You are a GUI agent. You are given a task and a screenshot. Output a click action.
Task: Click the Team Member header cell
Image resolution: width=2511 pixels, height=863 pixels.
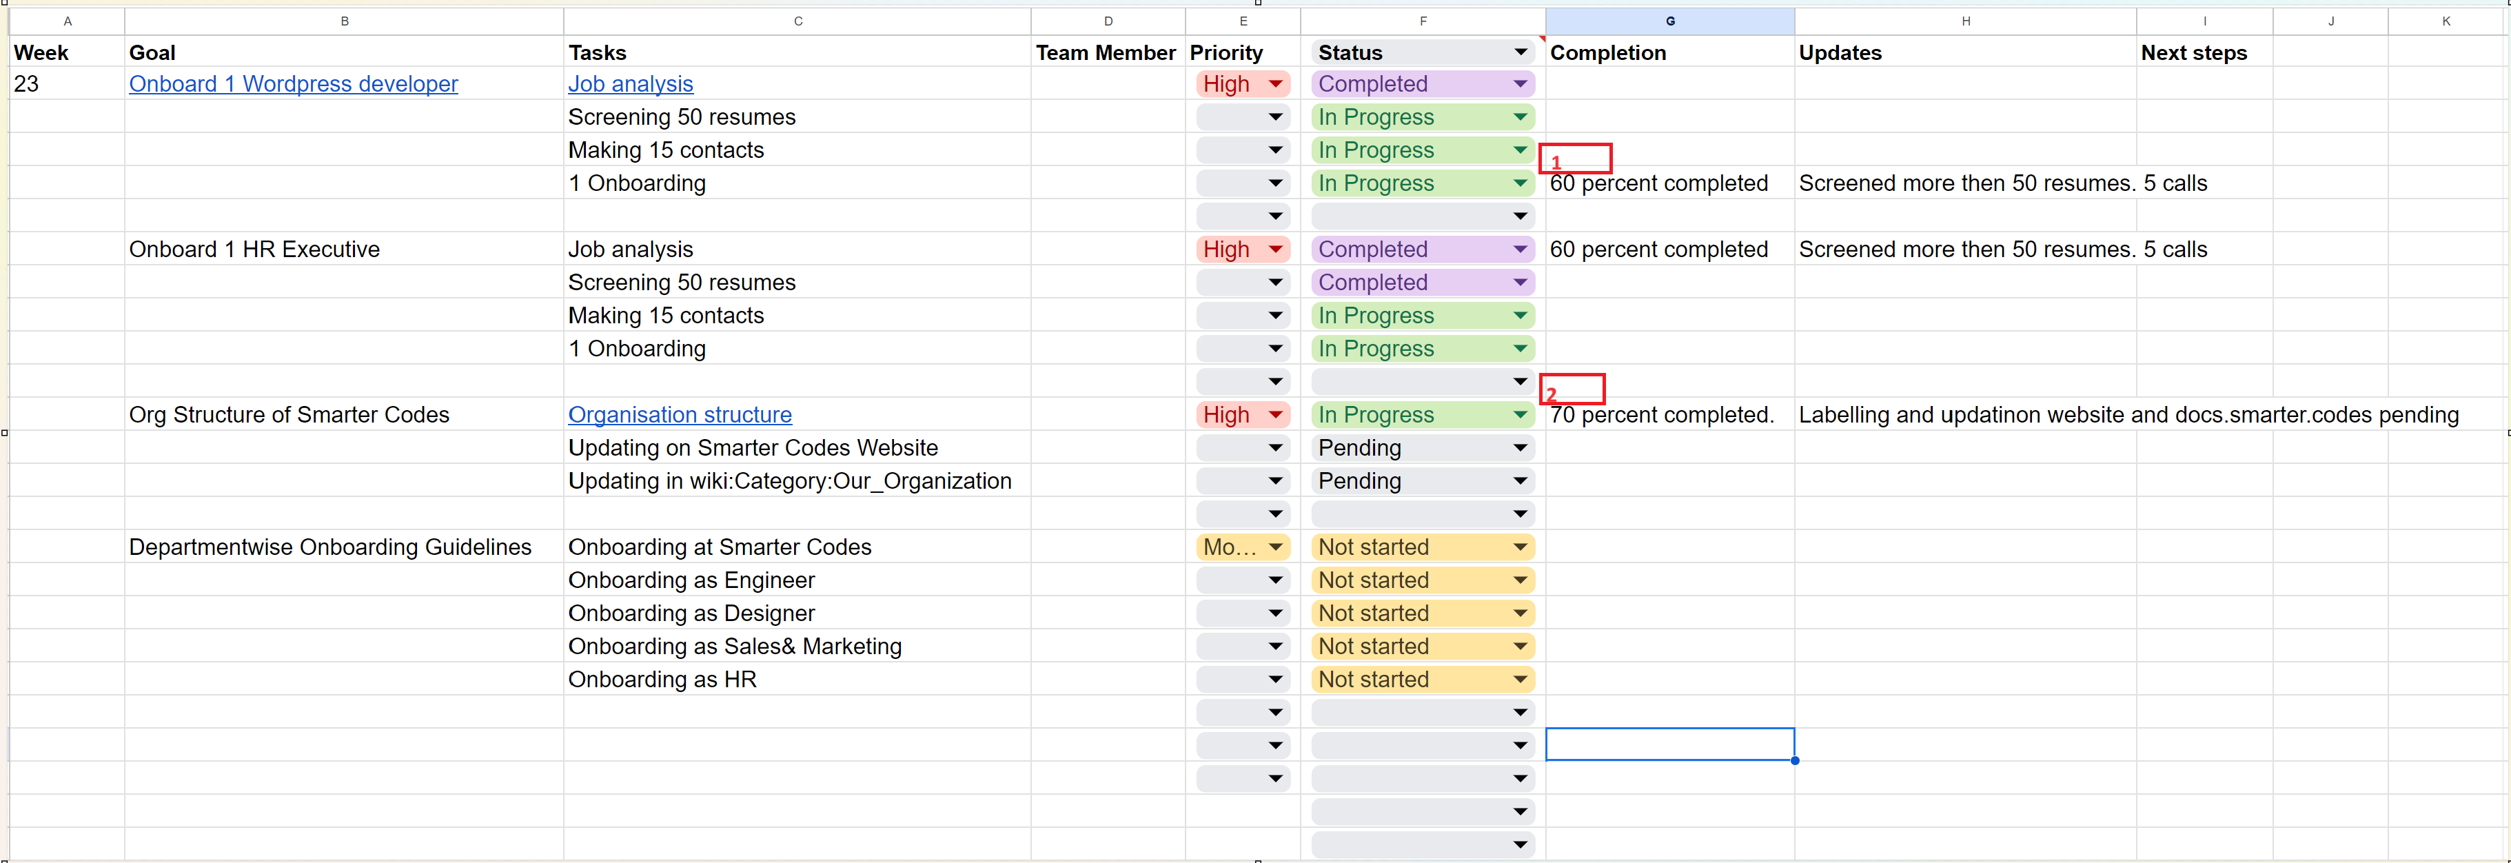point(1108,52)
